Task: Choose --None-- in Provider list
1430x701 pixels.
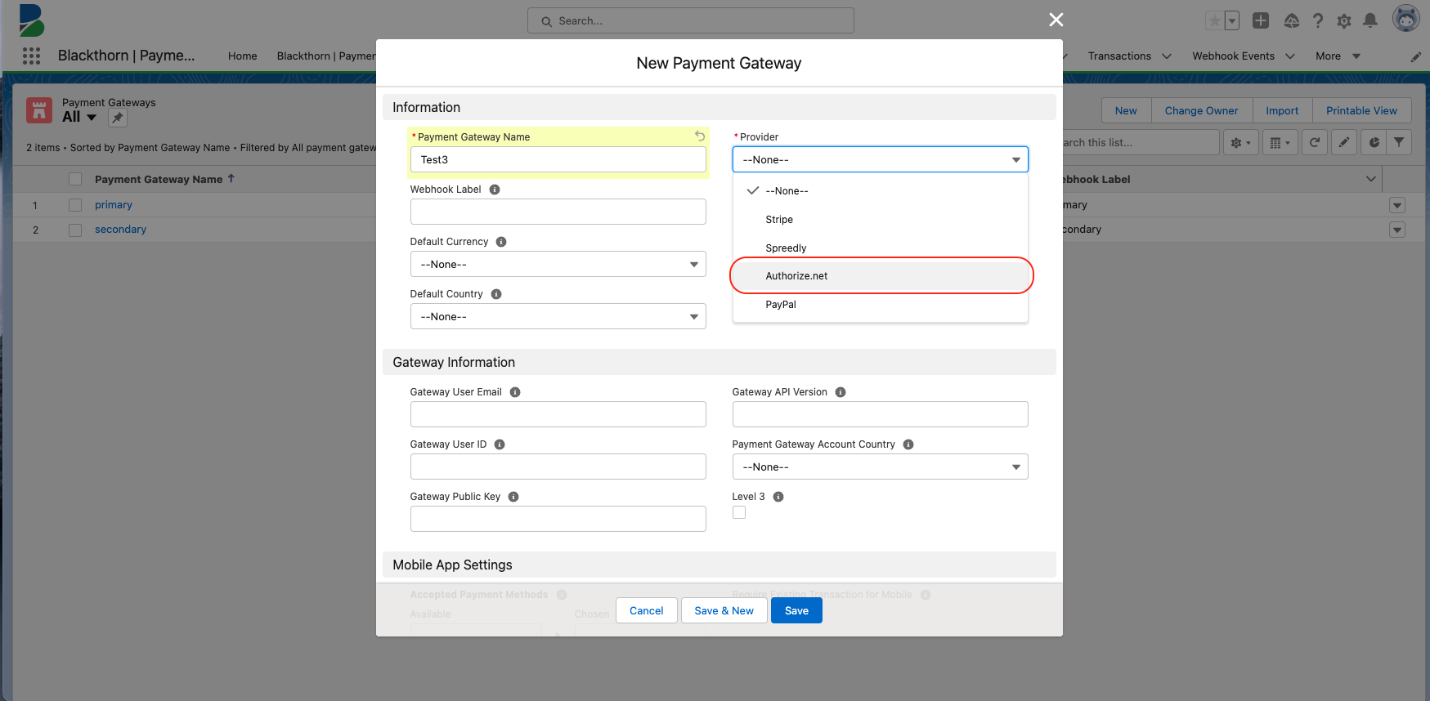Action: [x=880, y=190]
